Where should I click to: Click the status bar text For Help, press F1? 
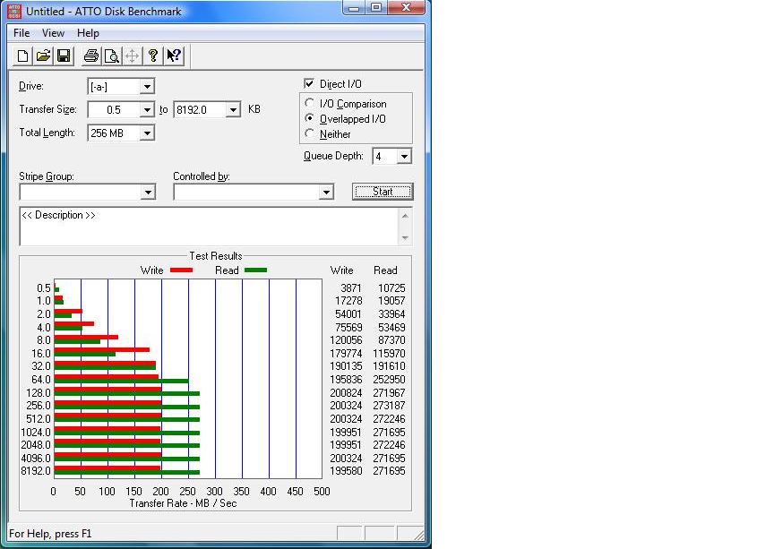pos(50,534)
